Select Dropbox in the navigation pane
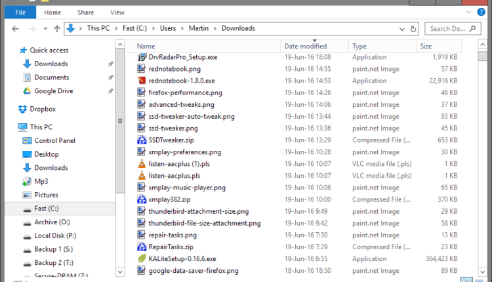The width and height of the screenshot is (492, 282). click(43, 109)
